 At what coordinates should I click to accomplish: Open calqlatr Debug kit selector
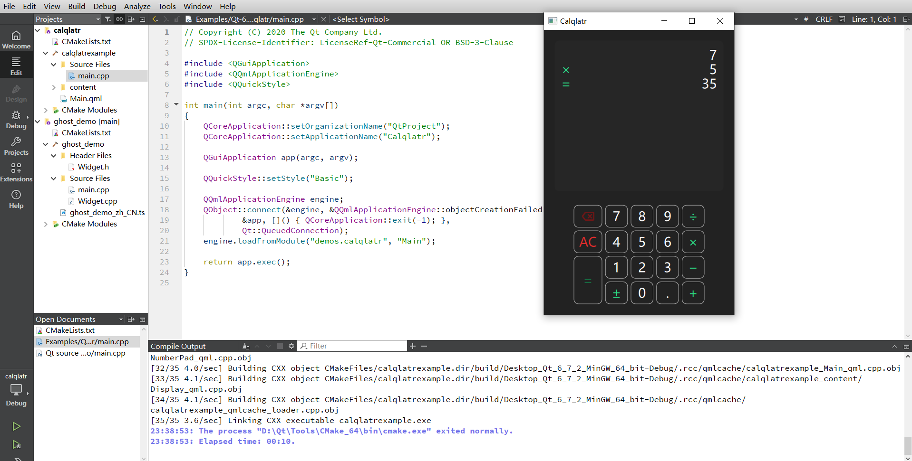point(16,390)
